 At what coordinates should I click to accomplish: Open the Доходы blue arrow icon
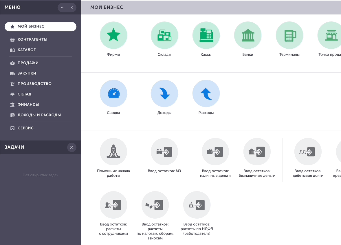pyautogui.click(x=164, y=93)
